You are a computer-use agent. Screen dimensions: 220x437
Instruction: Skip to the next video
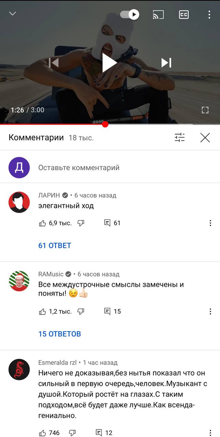coord(166,62)
